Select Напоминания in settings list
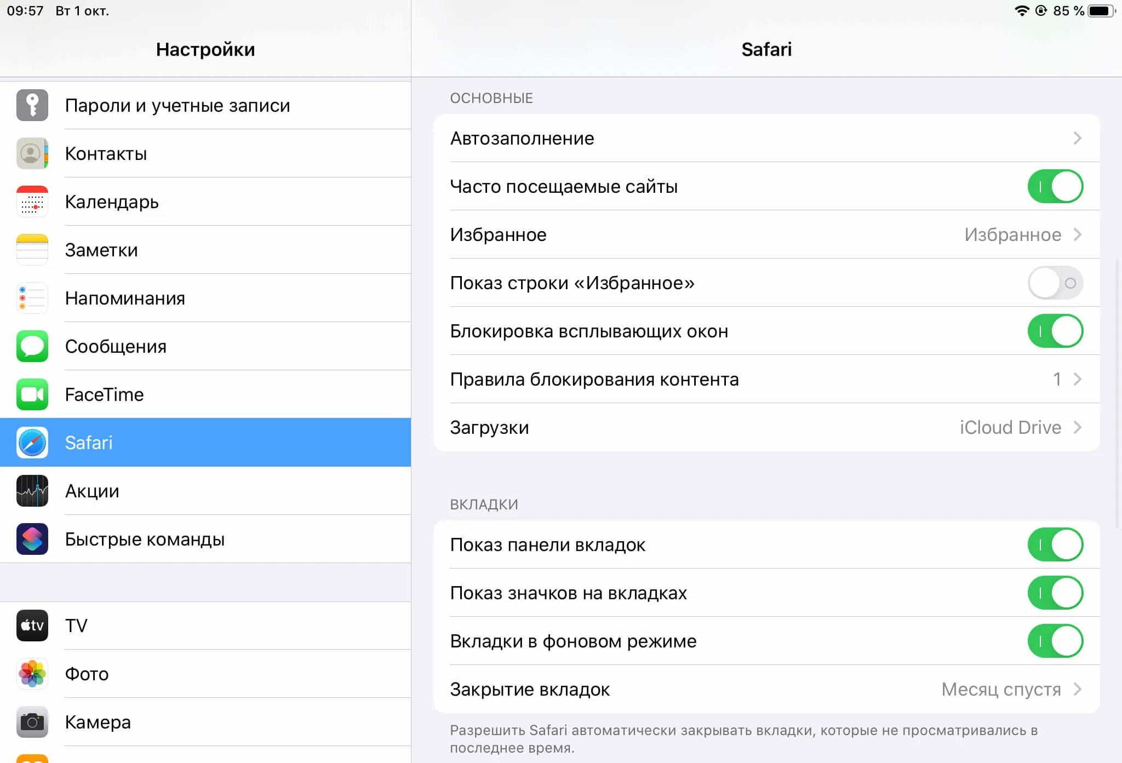The image size is (1122, 763). pyautogui.click(x=205, y=298)
